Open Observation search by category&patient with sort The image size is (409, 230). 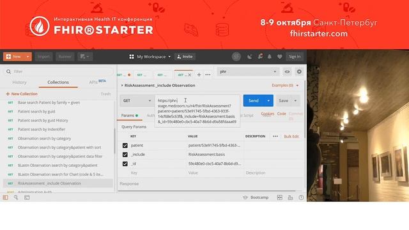(59, 148)
